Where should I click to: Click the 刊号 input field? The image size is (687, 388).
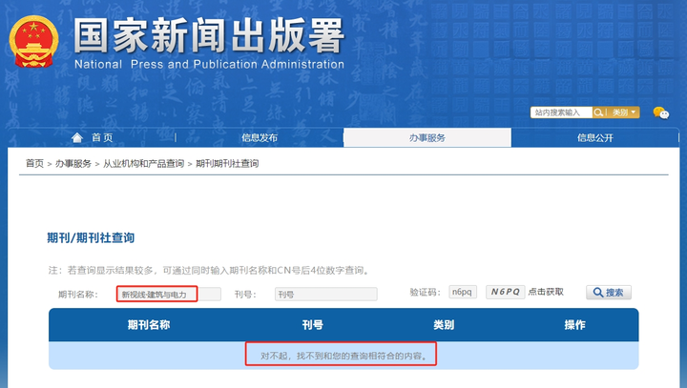point(326,295)
